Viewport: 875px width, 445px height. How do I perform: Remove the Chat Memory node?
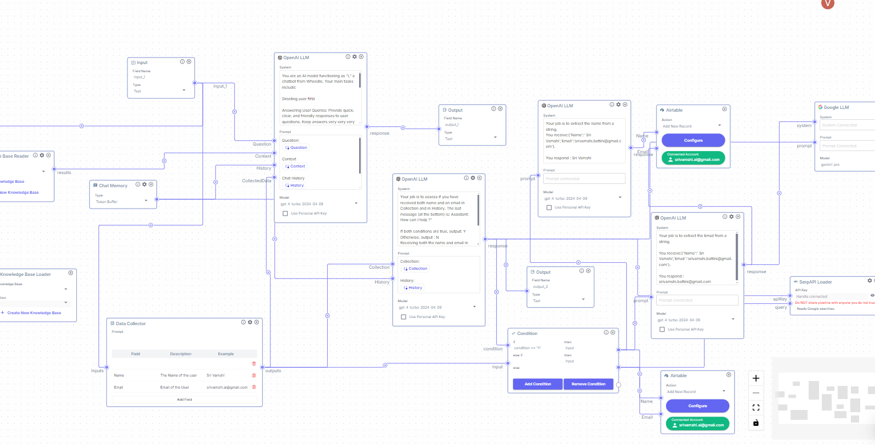click(x=151, y=184)
